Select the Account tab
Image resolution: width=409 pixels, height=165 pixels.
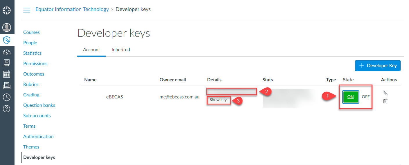click(x=91, y=50)
